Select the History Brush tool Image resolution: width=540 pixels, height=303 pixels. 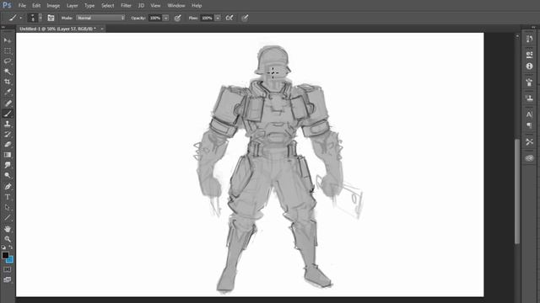pyautogui.click(x=8, y=134)
